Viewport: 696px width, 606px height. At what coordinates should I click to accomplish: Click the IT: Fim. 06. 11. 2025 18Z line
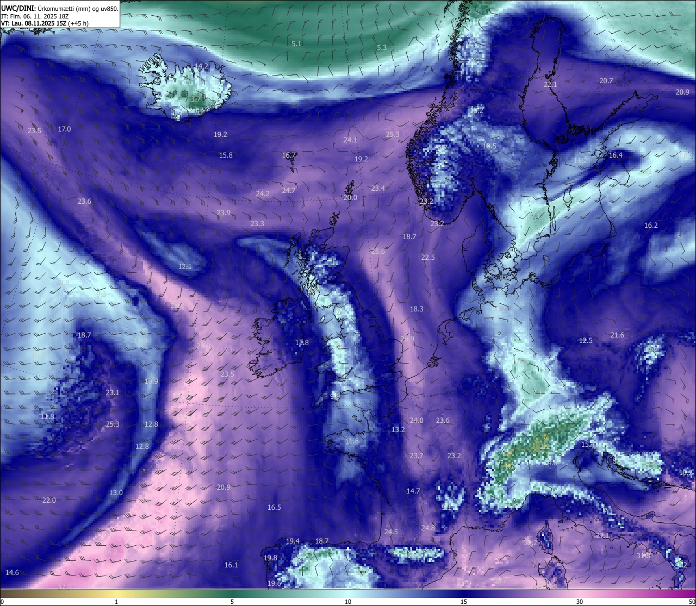pos(35,16)
